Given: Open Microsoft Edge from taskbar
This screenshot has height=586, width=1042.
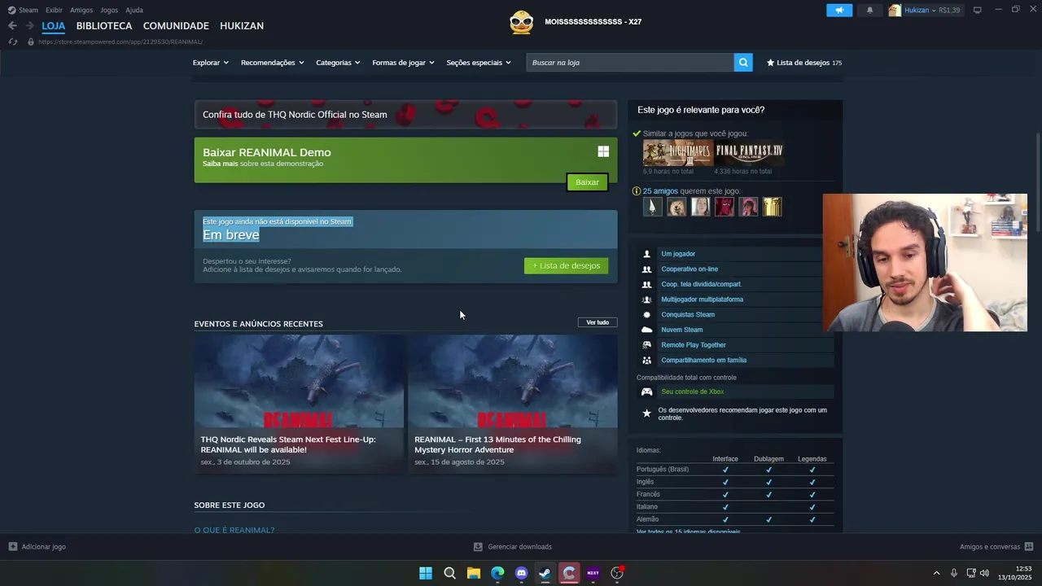Looking at the screenshot, I should click(497, 573).
